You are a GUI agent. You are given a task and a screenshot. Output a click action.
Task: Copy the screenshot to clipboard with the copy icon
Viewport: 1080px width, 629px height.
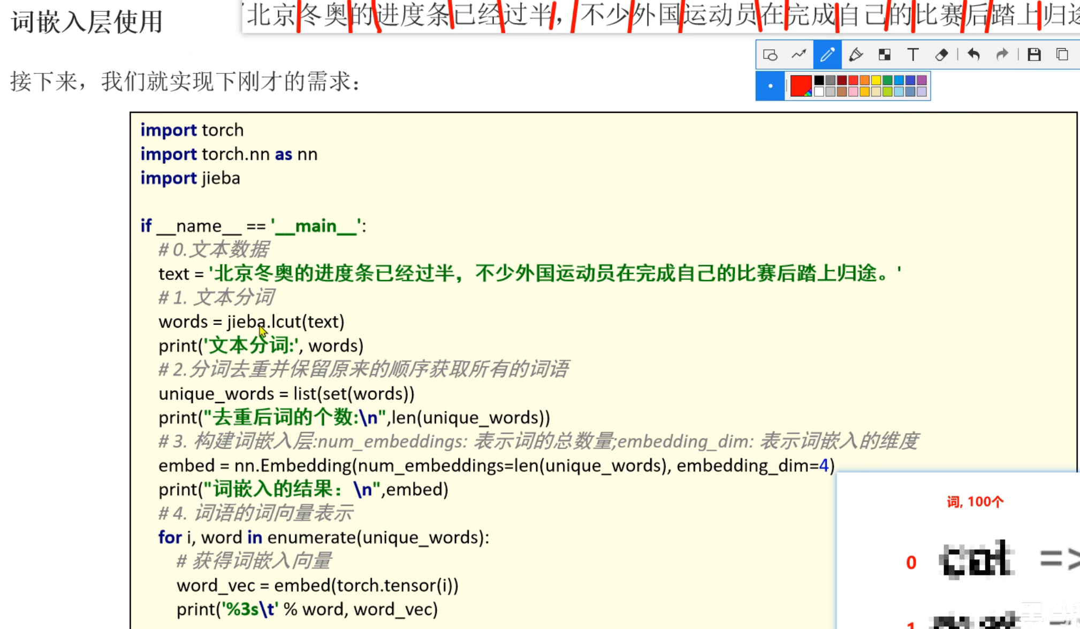click(1062, 55)
